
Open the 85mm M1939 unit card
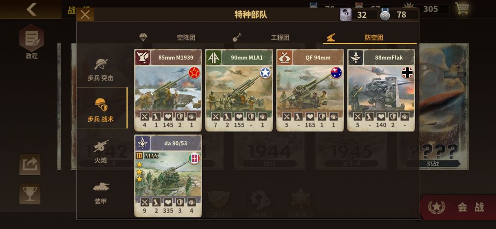(168, 90)
